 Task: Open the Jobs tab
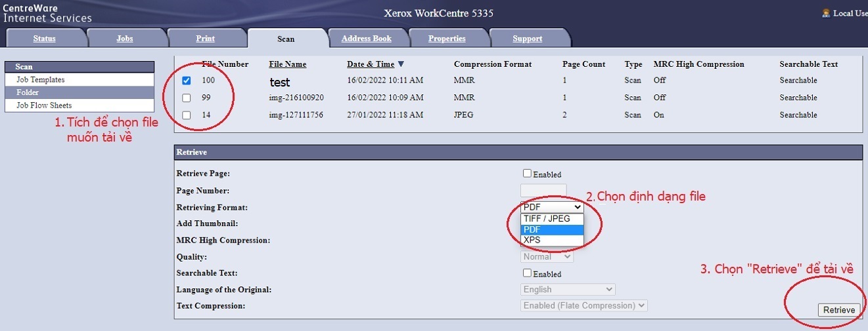(125, 39)
